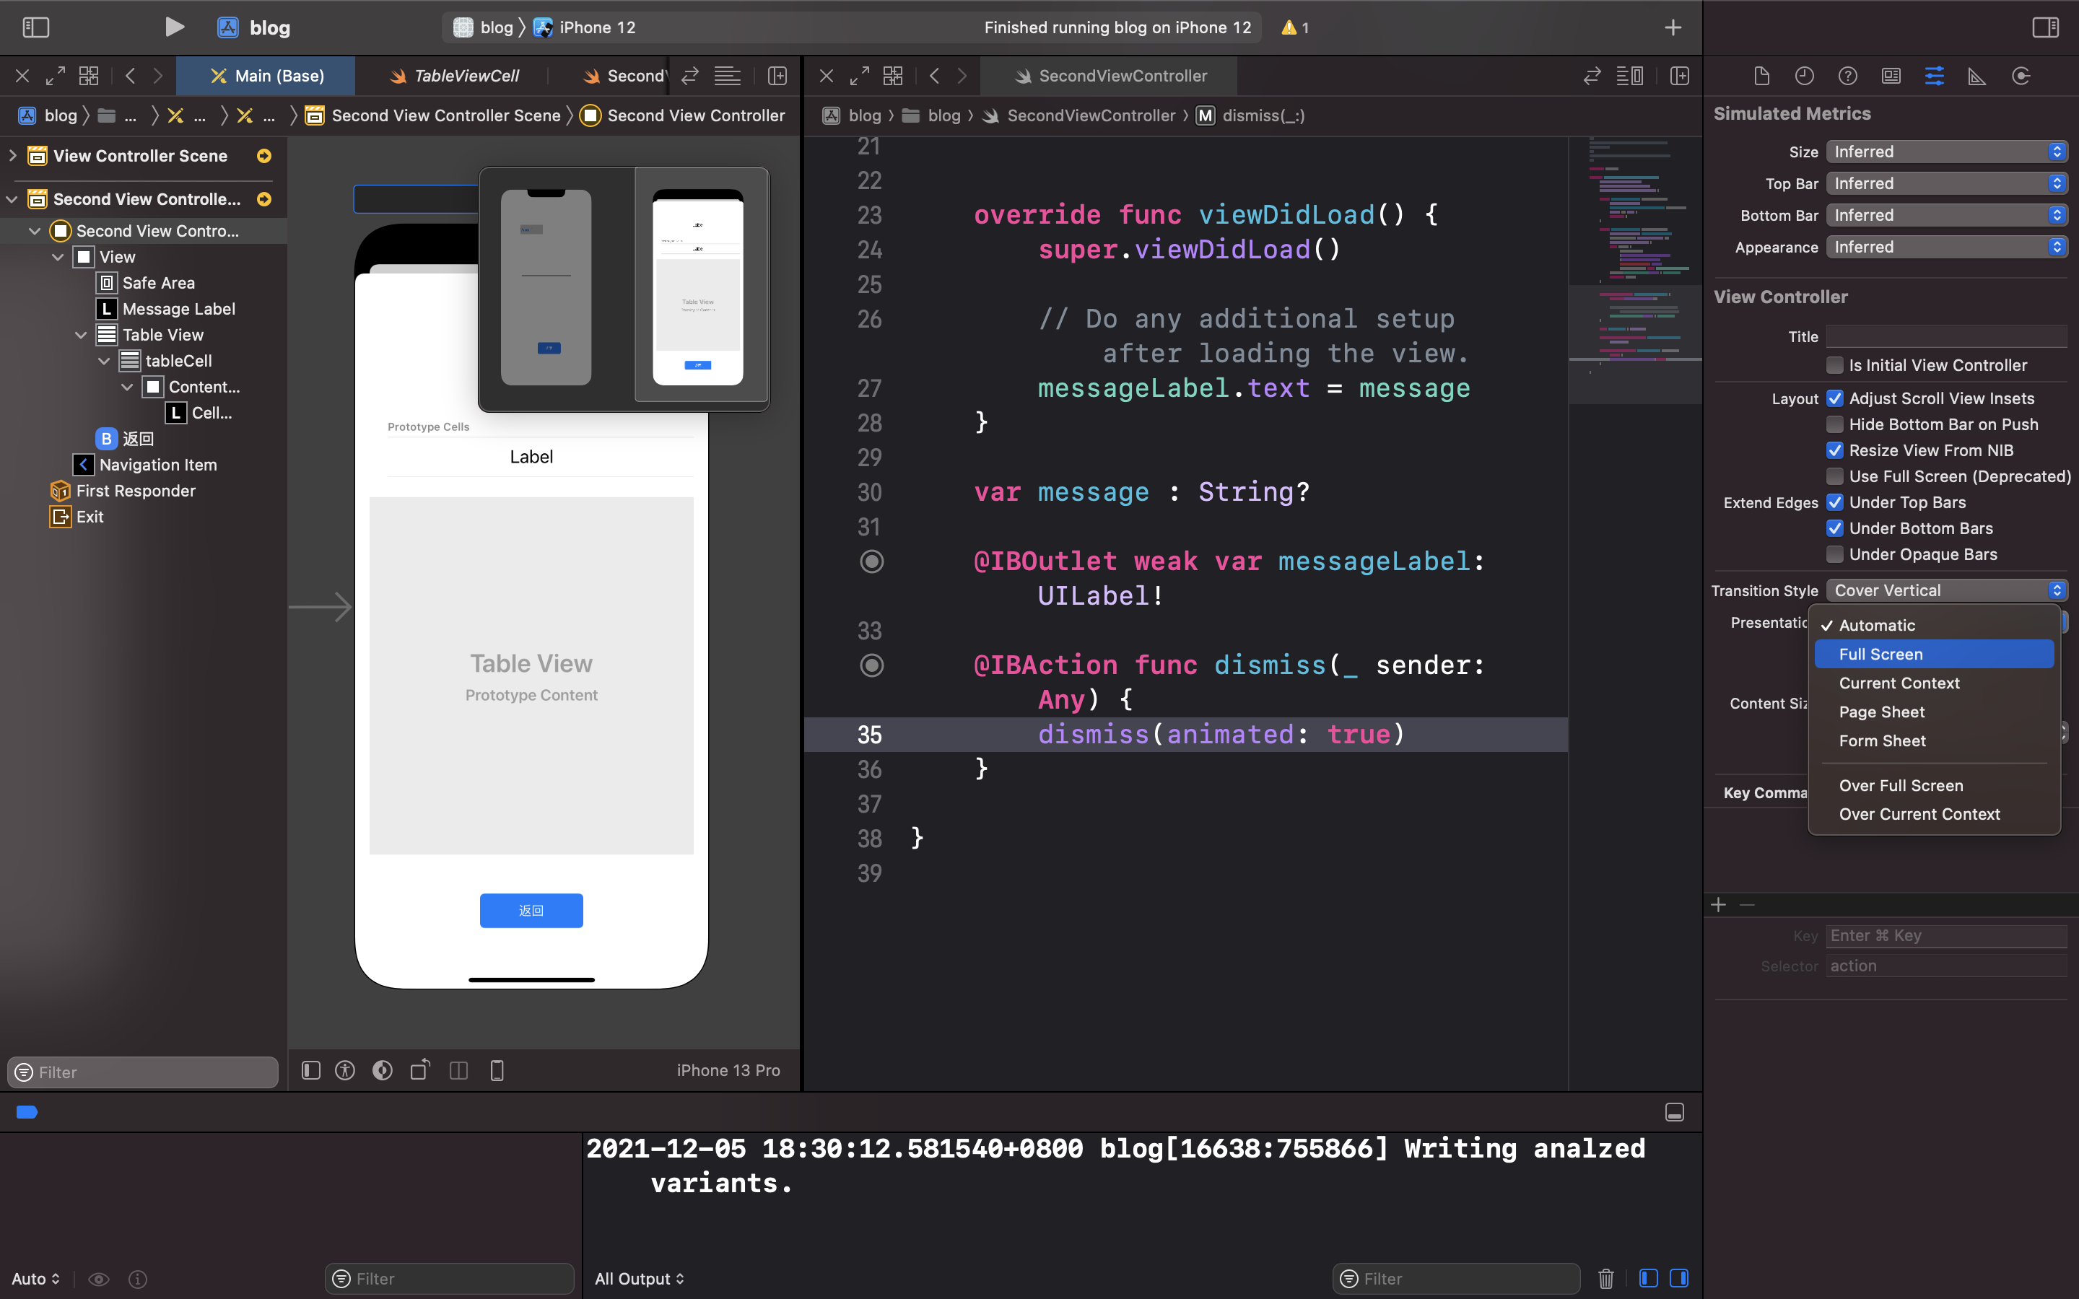Open the Attributes inspector icon

1934,76
